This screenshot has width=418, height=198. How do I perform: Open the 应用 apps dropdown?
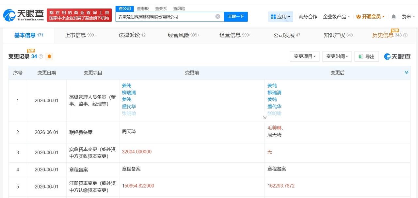click(281, 17)
